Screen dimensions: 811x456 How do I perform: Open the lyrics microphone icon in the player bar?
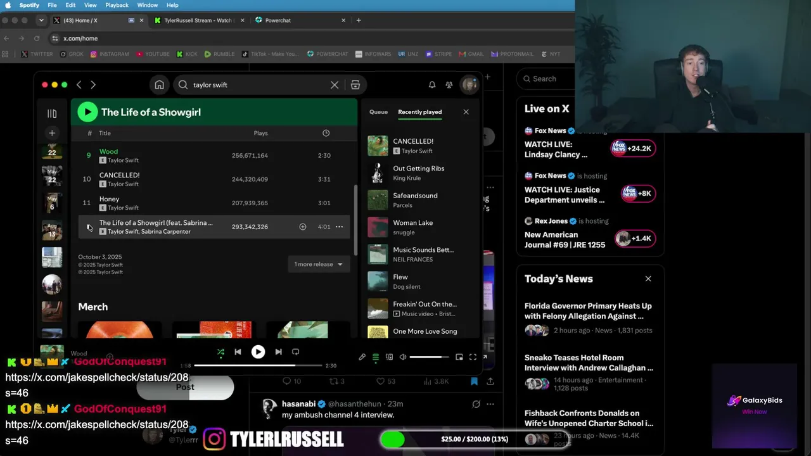coord(362,357)
